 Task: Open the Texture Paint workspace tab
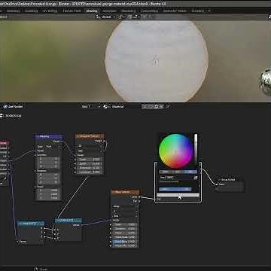pyautogui.click(x=72, y=11)
